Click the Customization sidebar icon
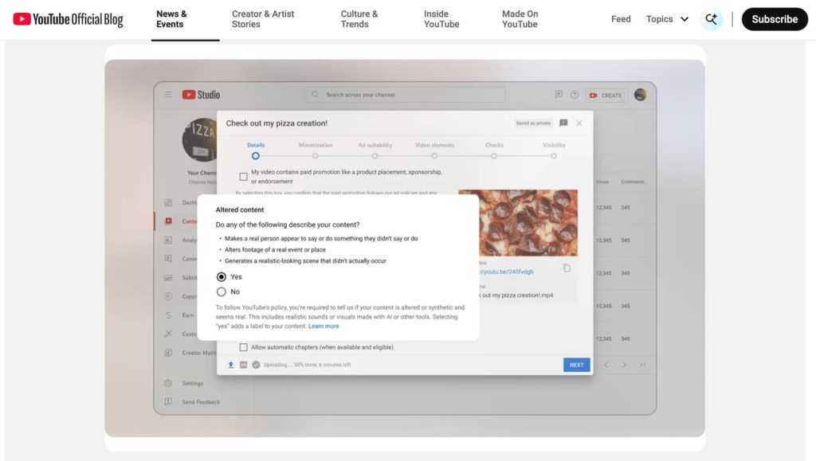816x461 pixels. [168, 334]
